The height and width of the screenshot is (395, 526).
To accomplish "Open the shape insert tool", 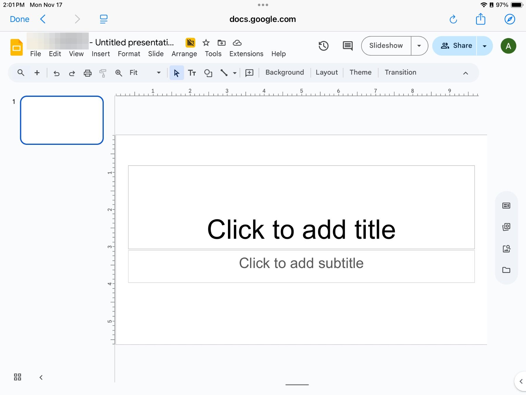I will (208, 73).
